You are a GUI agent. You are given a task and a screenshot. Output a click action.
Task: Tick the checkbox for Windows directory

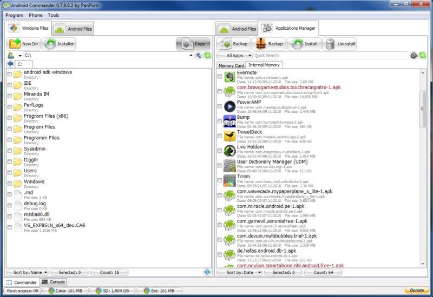tap(10, 184)
